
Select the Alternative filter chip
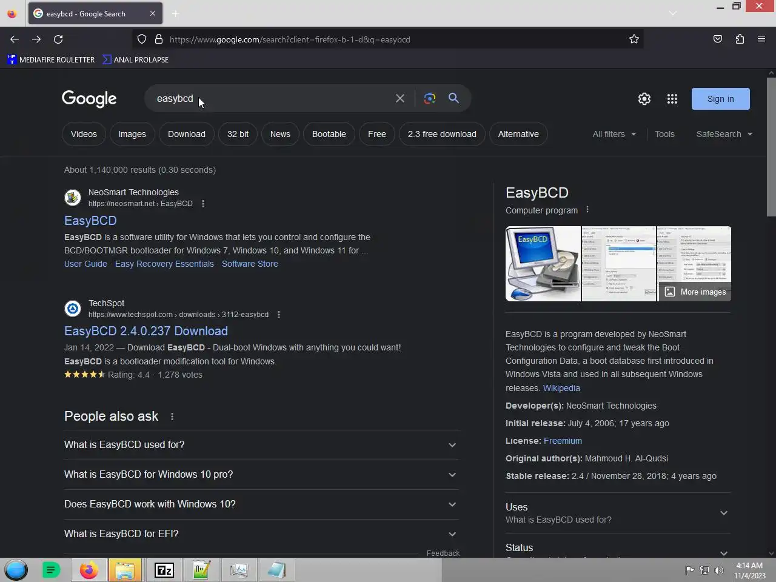click(518, 134)
